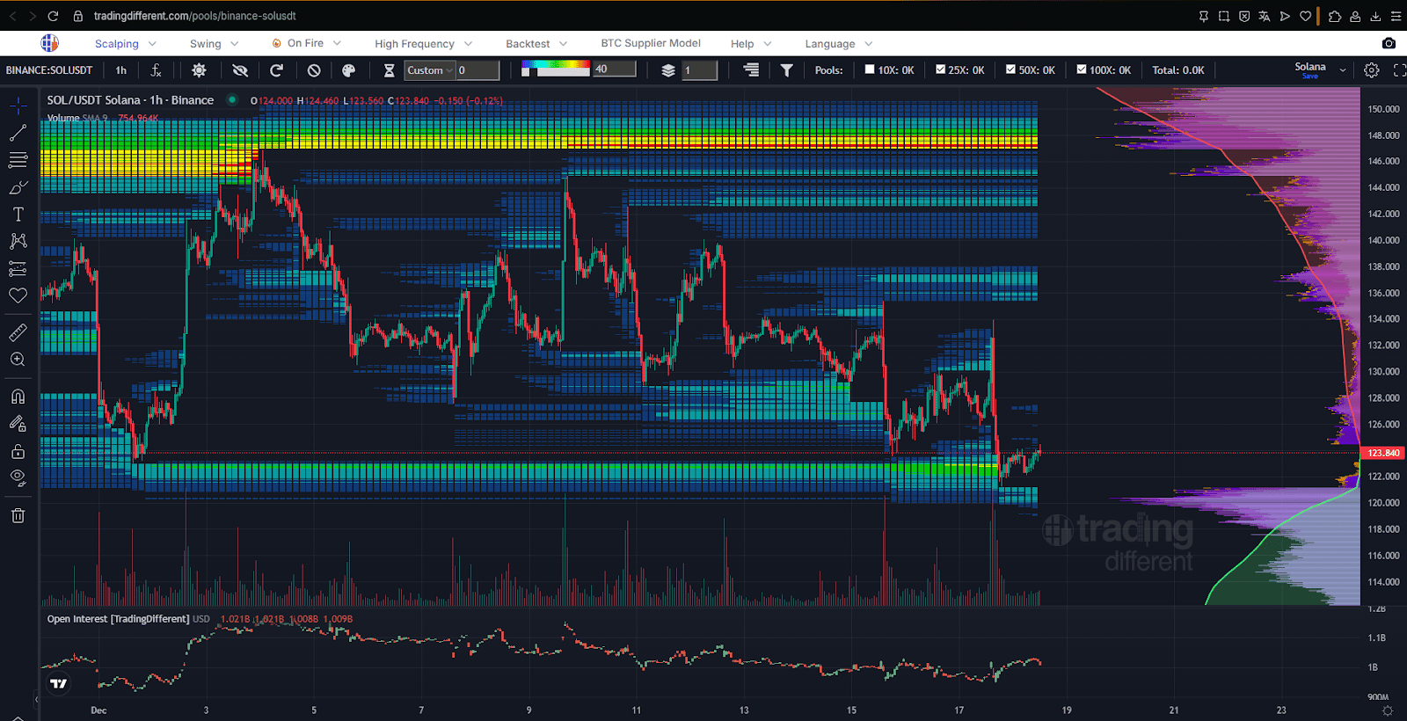Select the Text annotation tool

(18, 215)
